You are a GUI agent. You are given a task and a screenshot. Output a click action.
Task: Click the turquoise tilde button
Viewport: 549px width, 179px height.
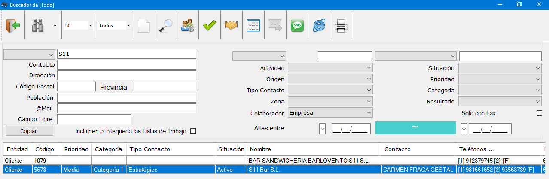(415, 128)
